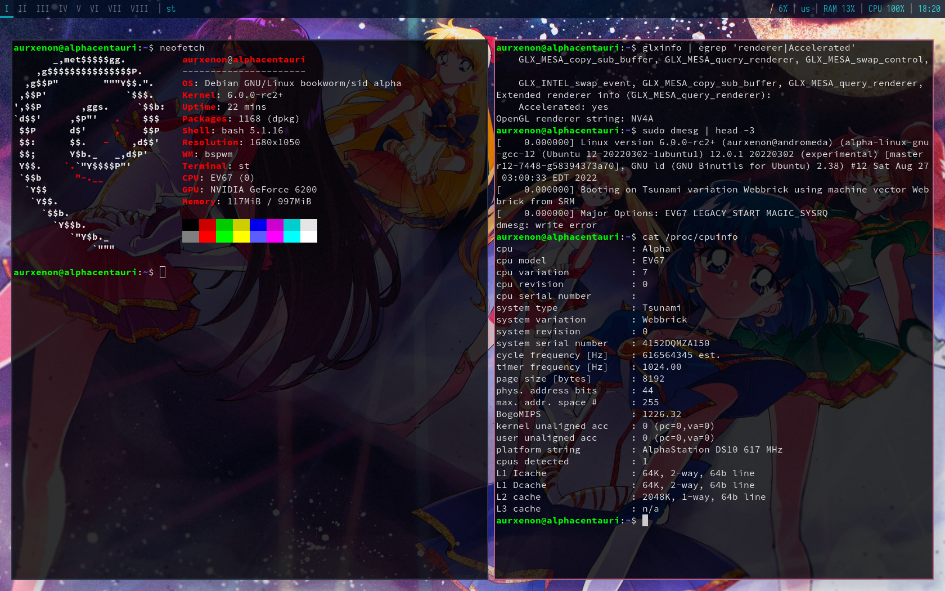This screenshot has height=591, width=945.
Task: Click serial number '4152DQMZA150'
Action: click(x=676, y=343)
